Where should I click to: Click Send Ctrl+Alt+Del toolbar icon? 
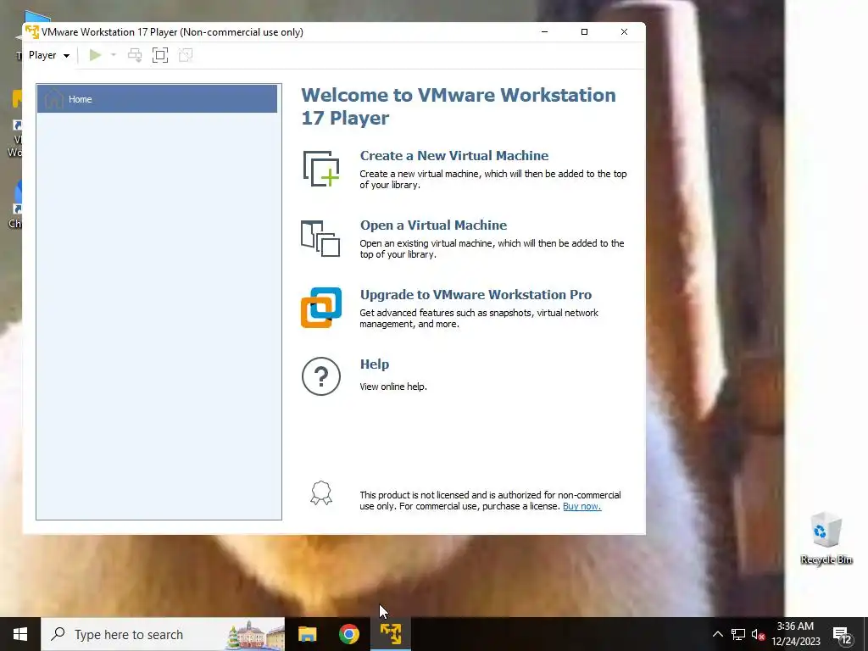tap(135, 55)
